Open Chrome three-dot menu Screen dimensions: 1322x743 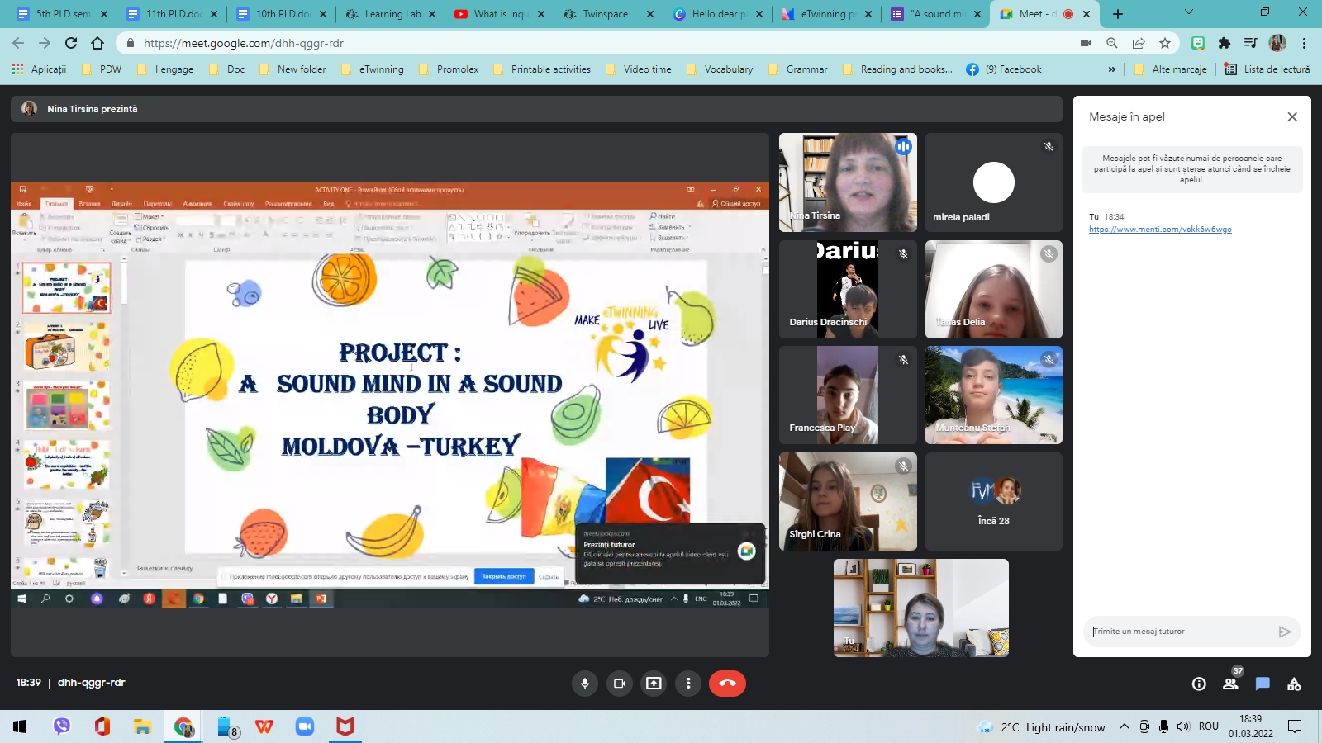click(1304, 43)
